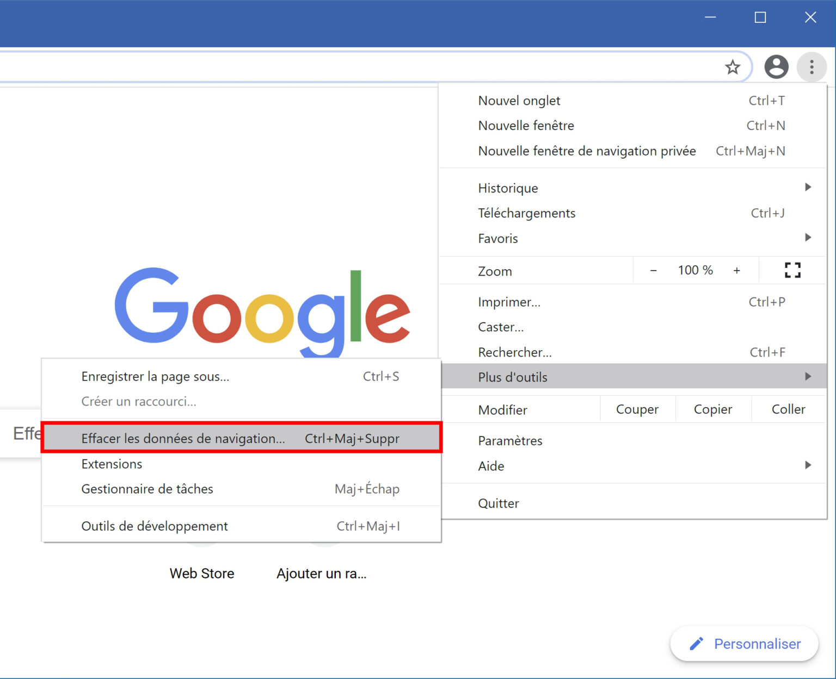This screenshot has height=679, width=836.
Task: Click the Coller button
Action: pyautogui.click(x=788, y=409)
